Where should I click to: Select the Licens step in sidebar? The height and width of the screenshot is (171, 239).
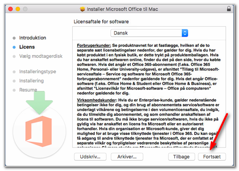click(27, 47)
